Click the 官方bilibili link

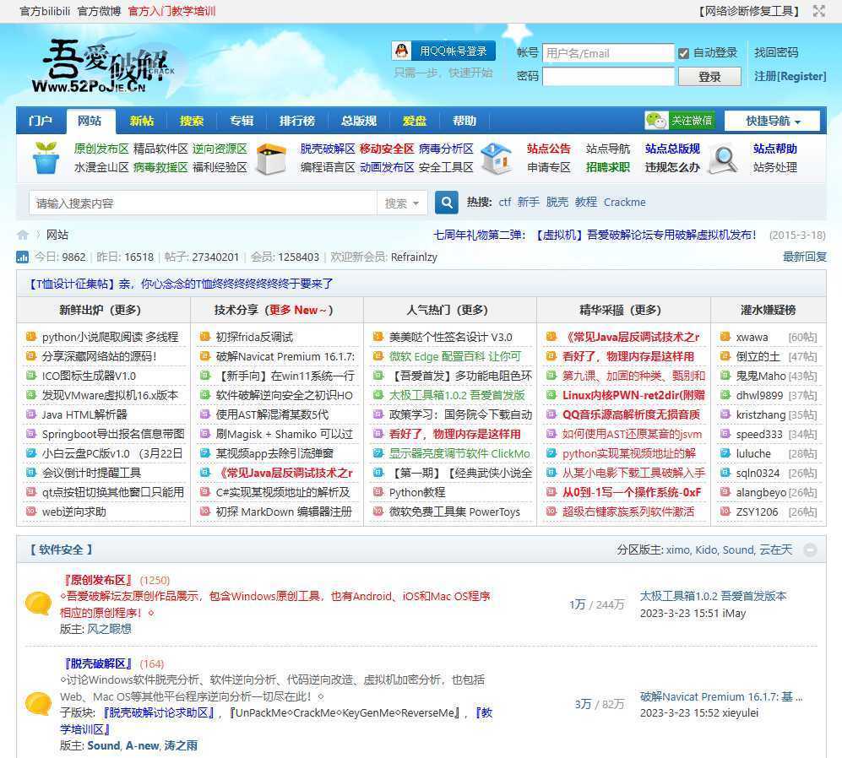(45, 11)
